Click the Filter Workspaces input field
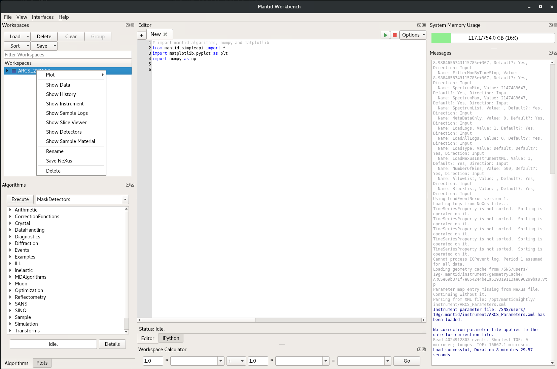 [68, 55]
